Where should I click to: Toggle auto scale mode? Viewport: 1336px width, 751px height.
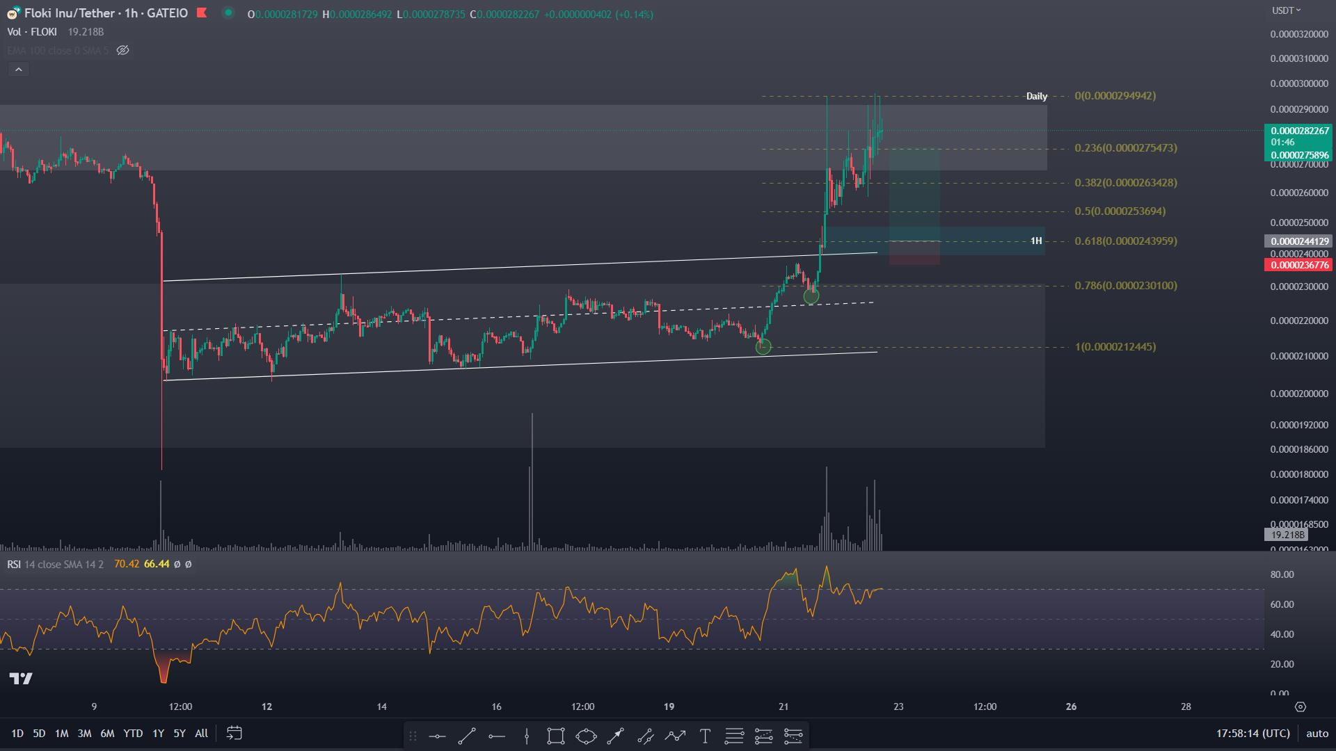pyautogui.click(x=1317, y=733)
